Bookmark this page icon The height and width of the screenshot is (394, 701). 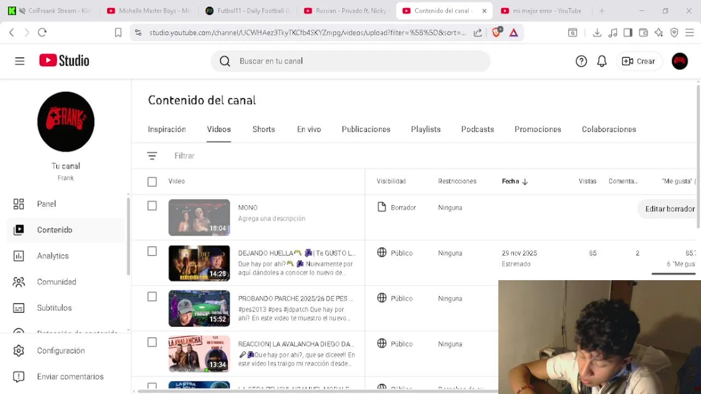[118, 32]
